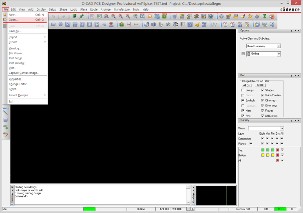Open the Outline subclass dropdown
The image size is (303, 213).
tap(279, 54)
